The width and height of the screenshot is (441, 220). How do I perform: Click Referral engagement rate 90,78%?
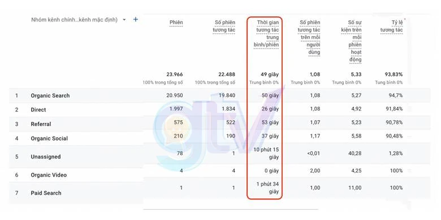394,122
